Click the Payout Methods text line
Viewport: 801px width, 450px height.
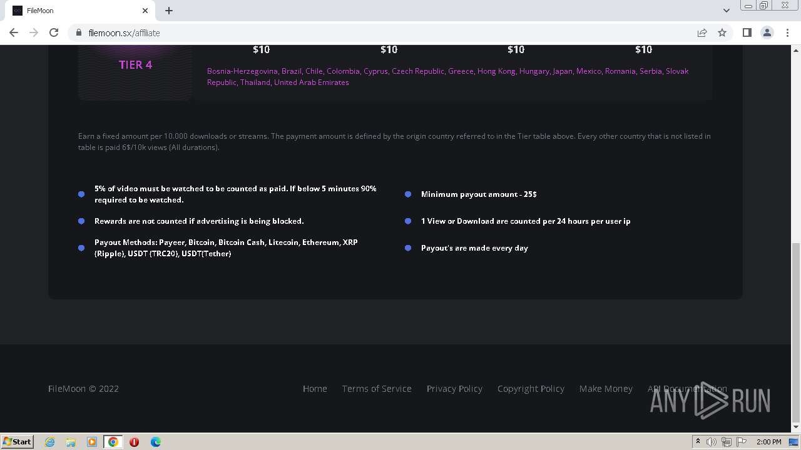click(226, 248)
